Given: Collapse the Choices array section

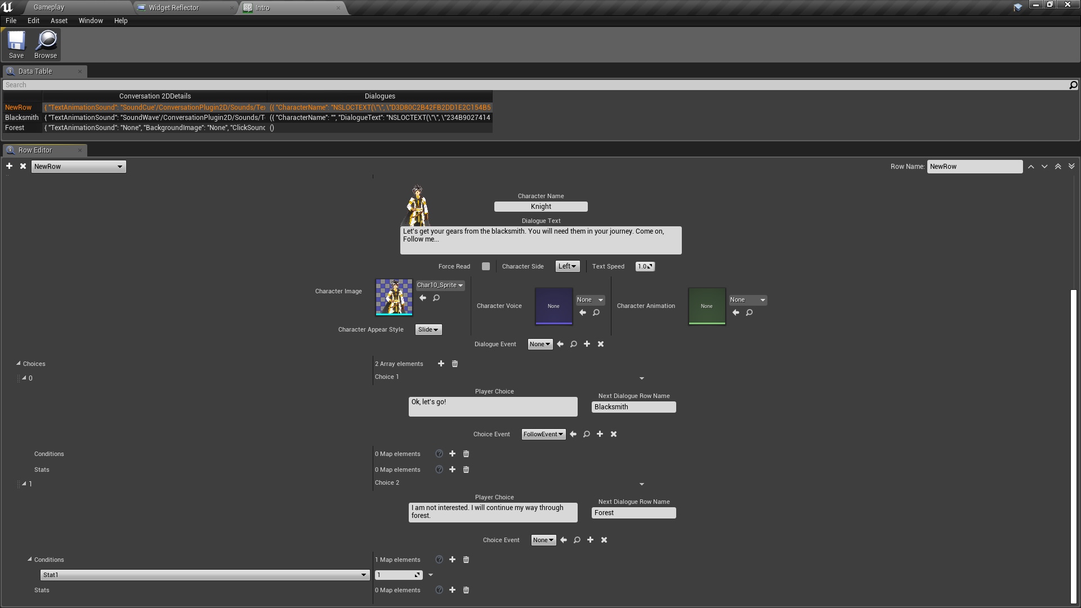Looking at the screenshot, I should 19,364.
